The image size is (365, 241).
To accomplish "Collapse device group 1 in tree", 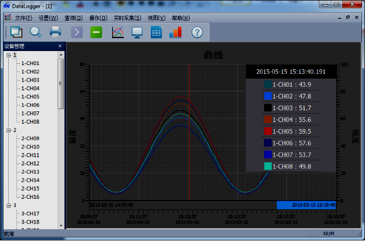I will click(x=8, y=55).
